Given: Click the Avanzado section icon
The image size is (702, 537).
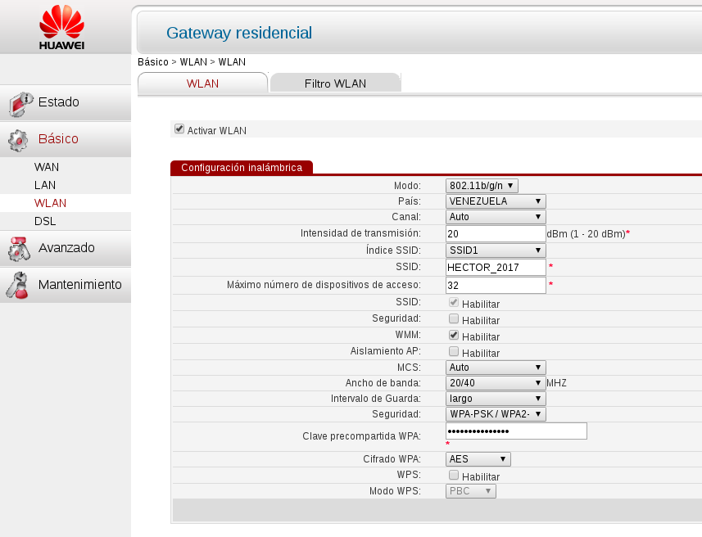Looking at the screenshot, I should click(19, 248).
